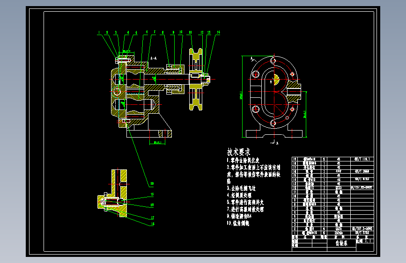Click the 技术要求 heading text
The width and height of the screenshot is (406, 263).
(x=238, y=152)
